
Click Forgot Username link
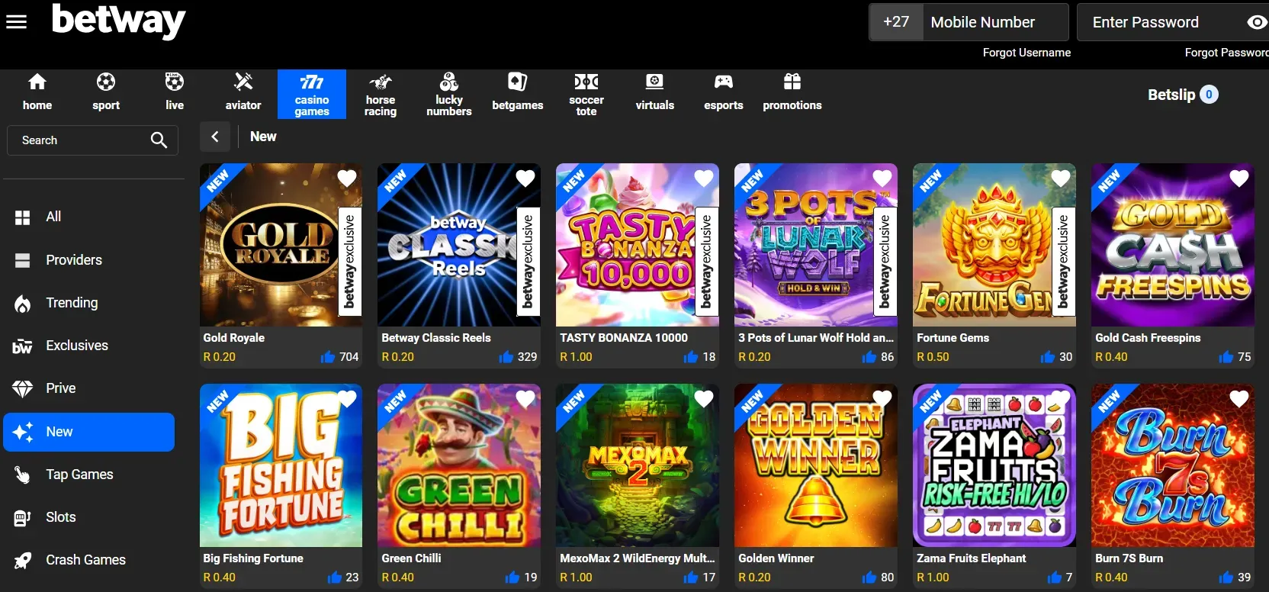pos(1026,53)
